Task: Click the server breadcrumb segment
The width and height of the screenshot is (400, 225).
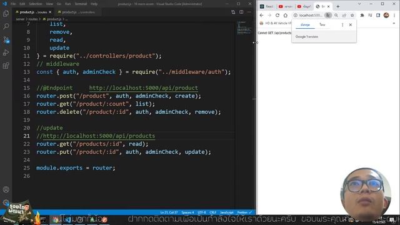Action: click(20, 19)
